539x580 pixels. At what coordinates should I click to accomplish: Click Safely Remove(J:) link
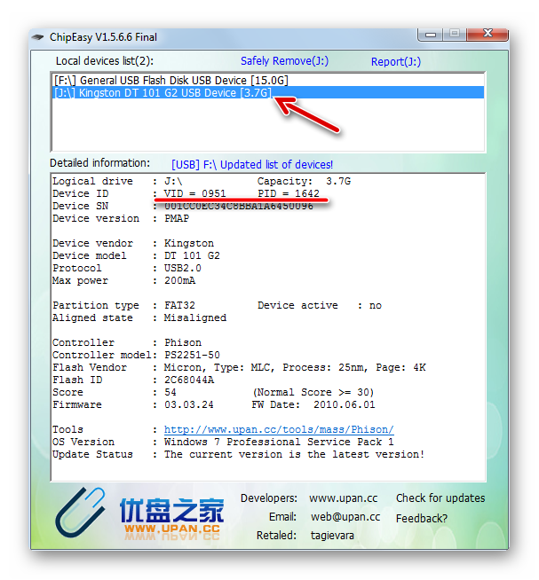(284, 61)
